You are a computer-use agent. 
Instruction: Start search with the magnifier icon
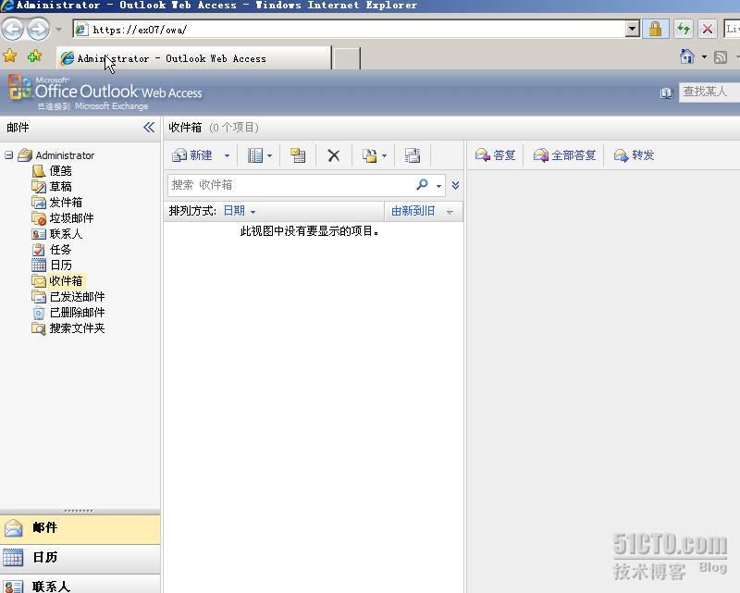(423, 185)
